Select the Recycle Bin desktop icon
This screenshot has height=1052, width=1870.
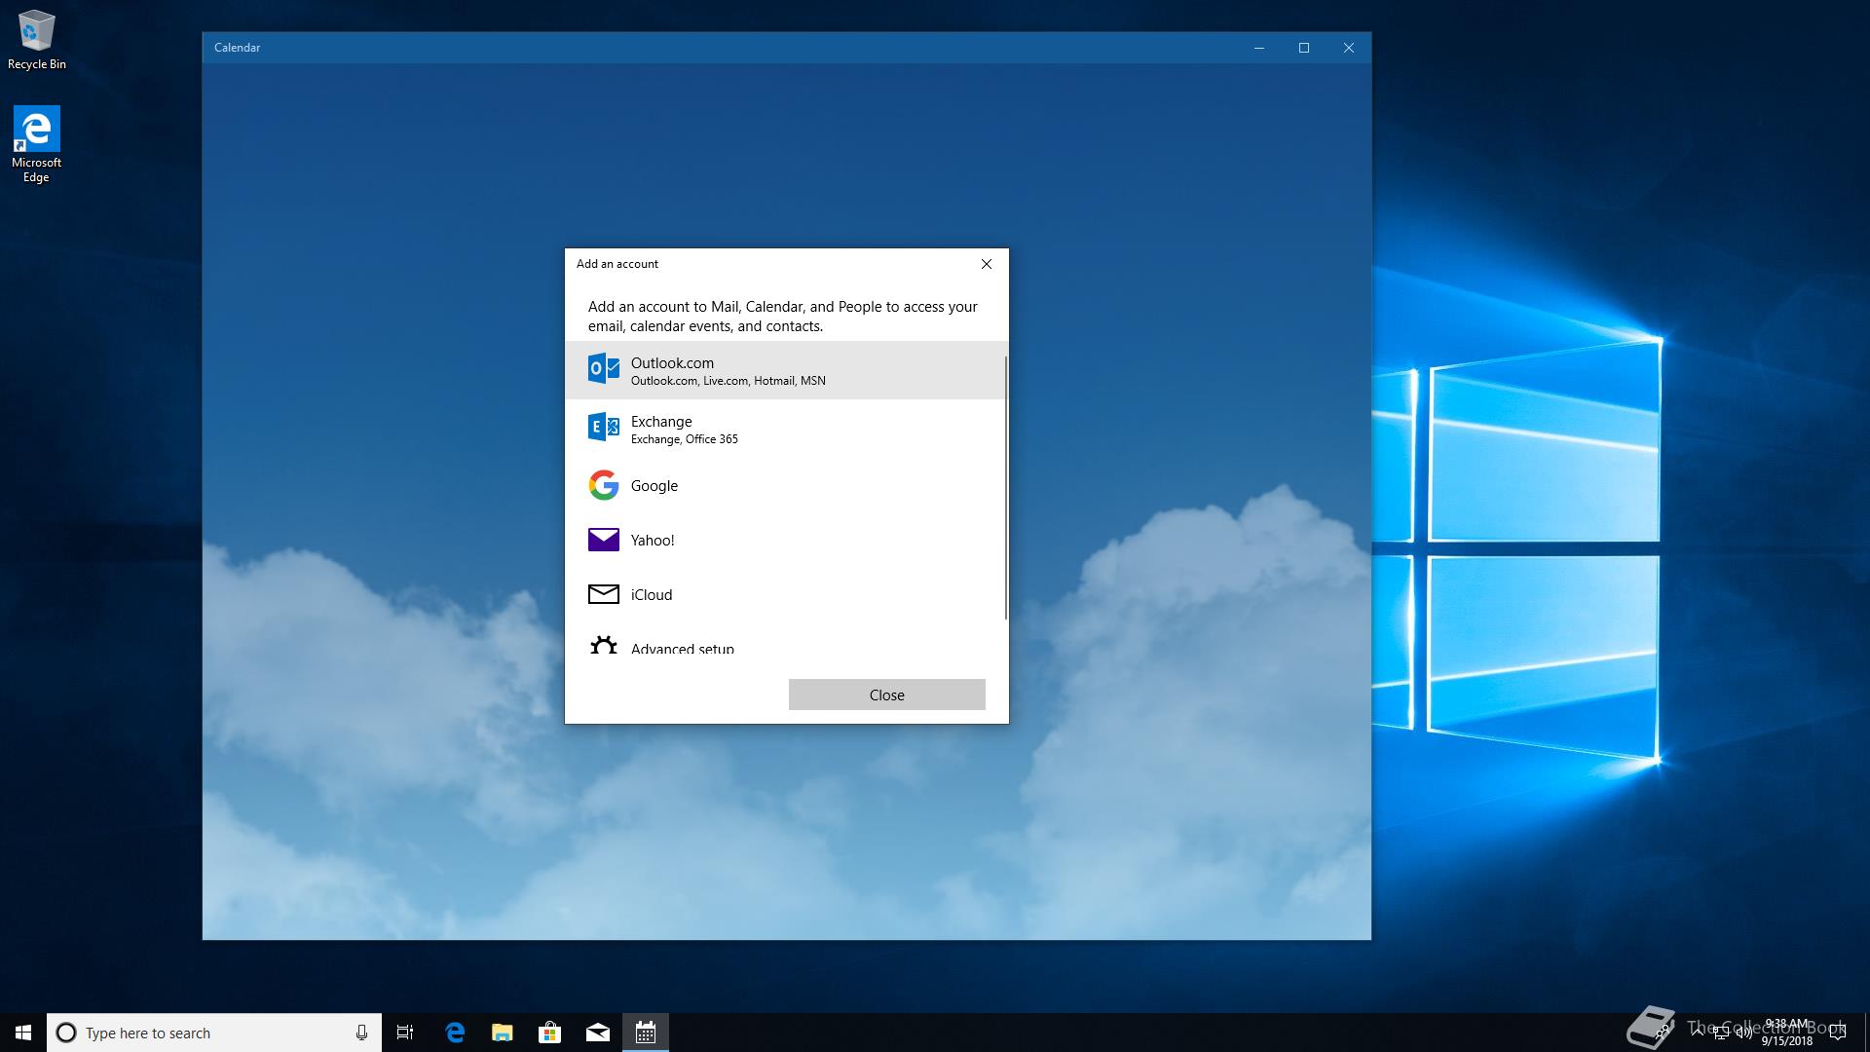click(37, 40)
